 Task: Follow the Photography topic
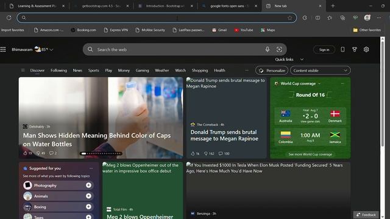[x=88, y=185]
